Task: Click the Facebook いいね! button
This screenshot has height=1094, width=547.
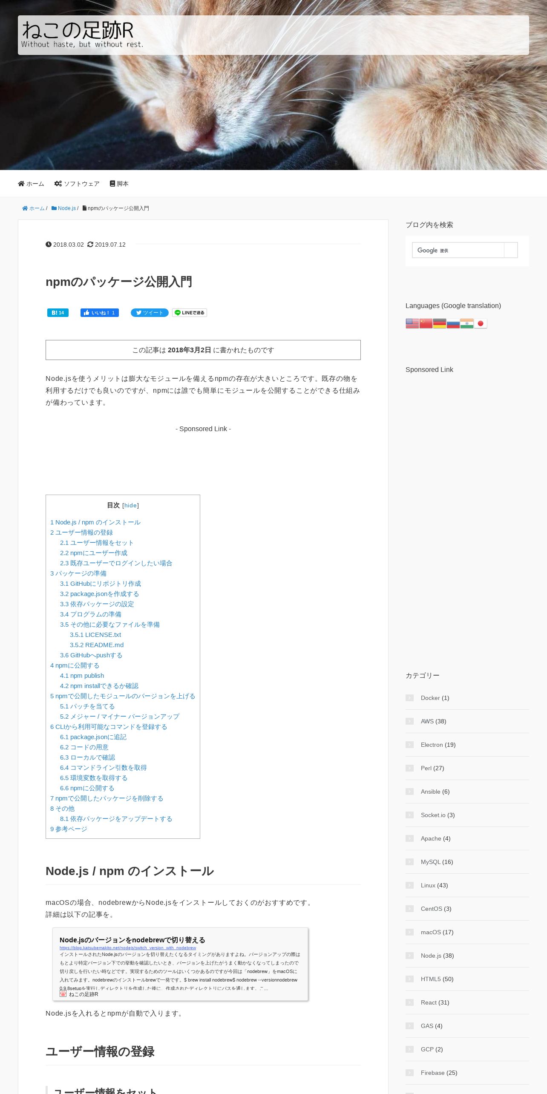Action: 100,313
